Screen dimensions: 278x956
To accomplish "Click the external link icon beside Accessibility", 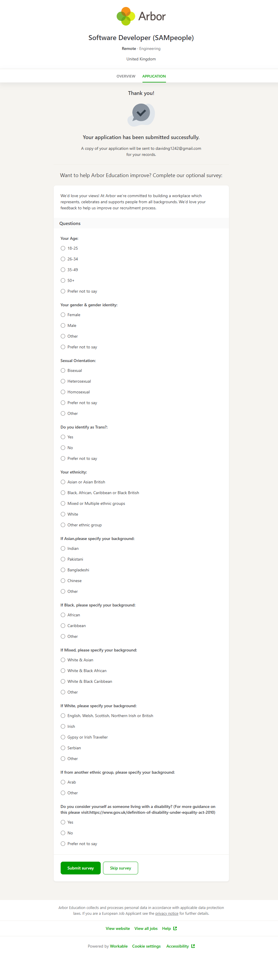I will click(x=193, y=946).
